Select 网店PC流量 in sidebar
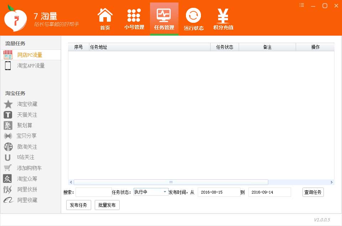This screenshot has width=342, height=226. tap(30, 55)
